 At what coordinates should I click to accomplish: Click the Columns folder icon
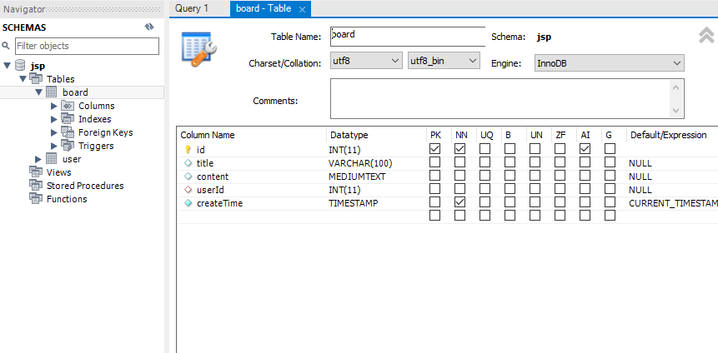(x=68, y=106)
